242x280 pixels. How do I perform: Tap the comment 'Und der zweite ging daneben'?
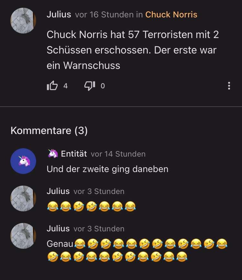107,169
